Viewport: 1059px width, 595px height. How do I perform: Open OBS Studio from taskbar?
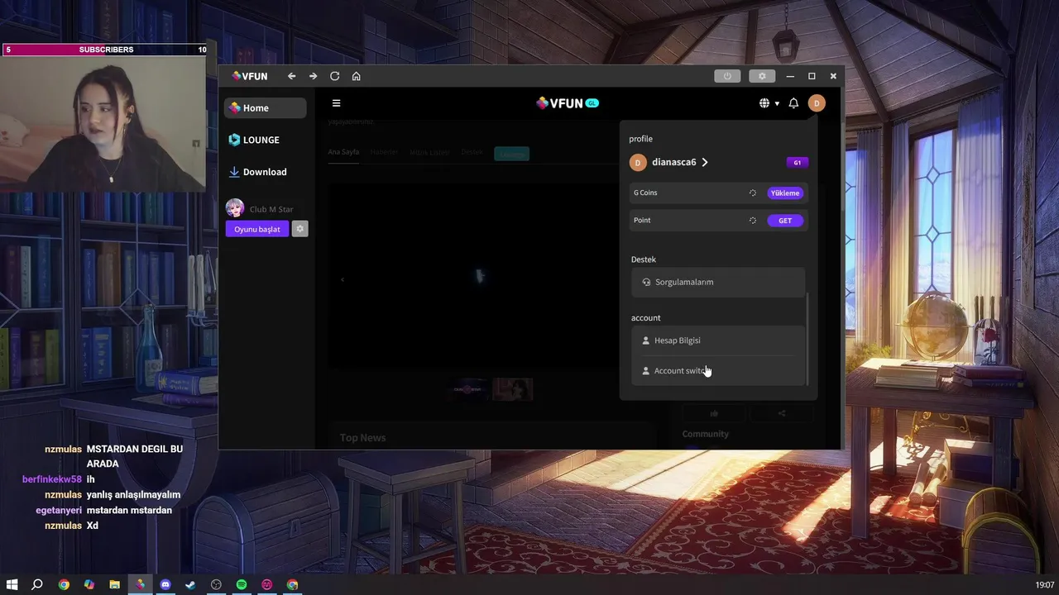pos(216,584)
